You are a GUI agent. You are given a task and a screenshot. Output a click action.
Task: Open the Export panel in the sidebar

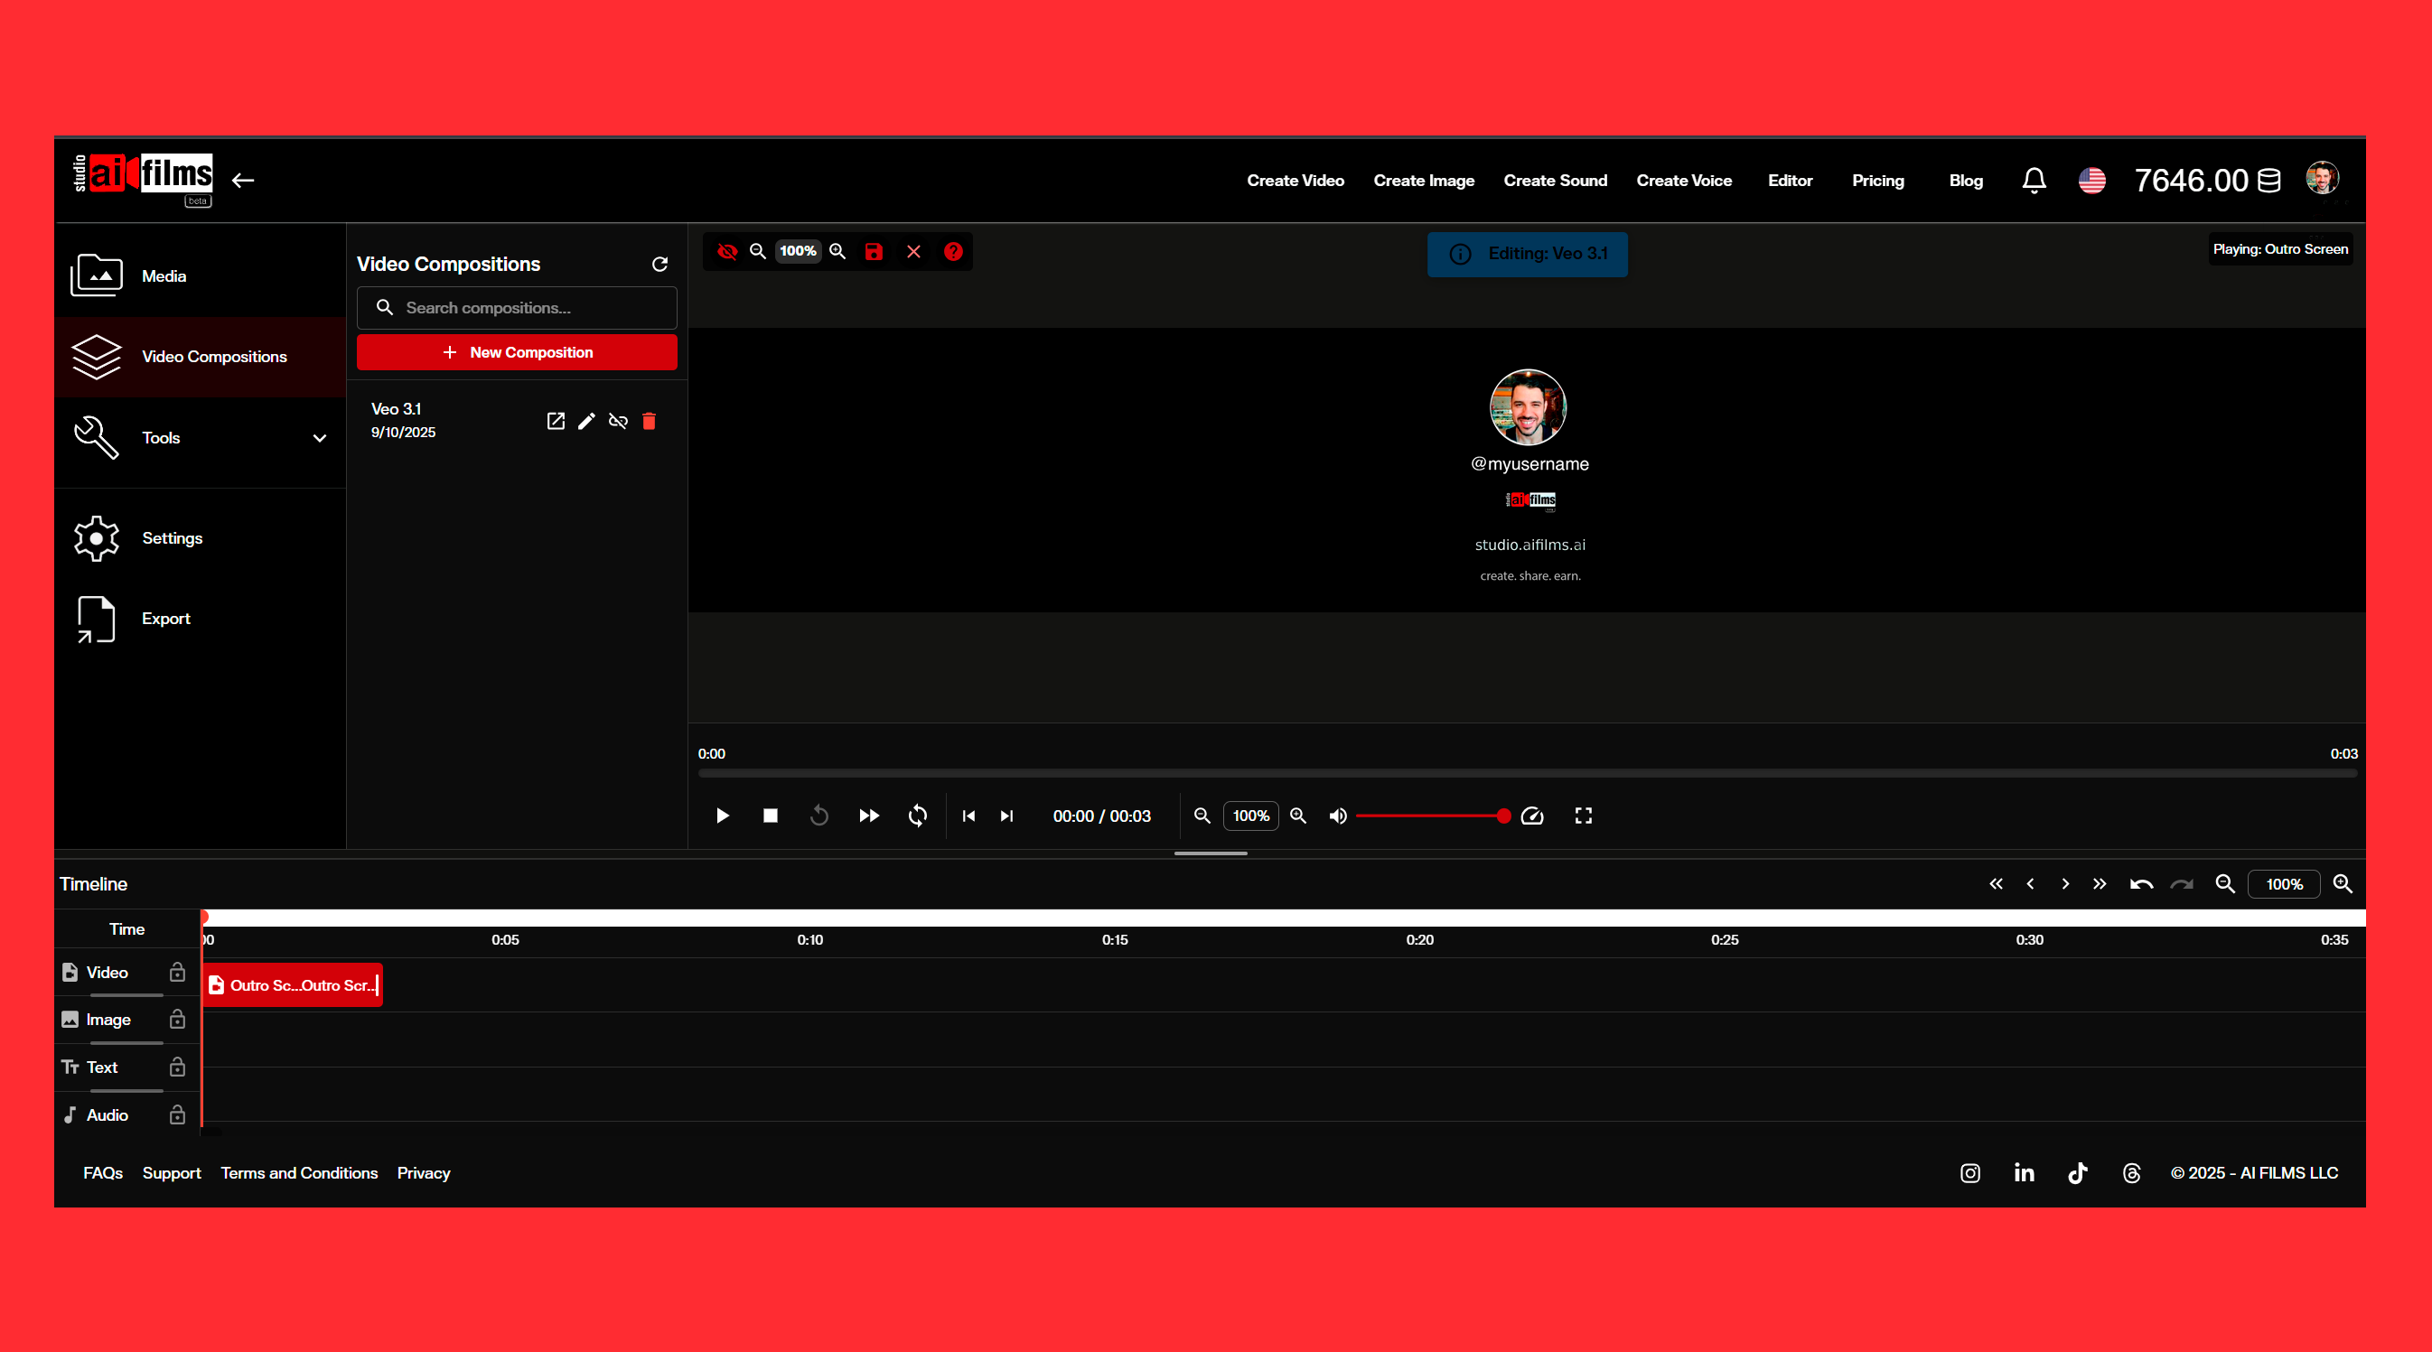point(166,619)
